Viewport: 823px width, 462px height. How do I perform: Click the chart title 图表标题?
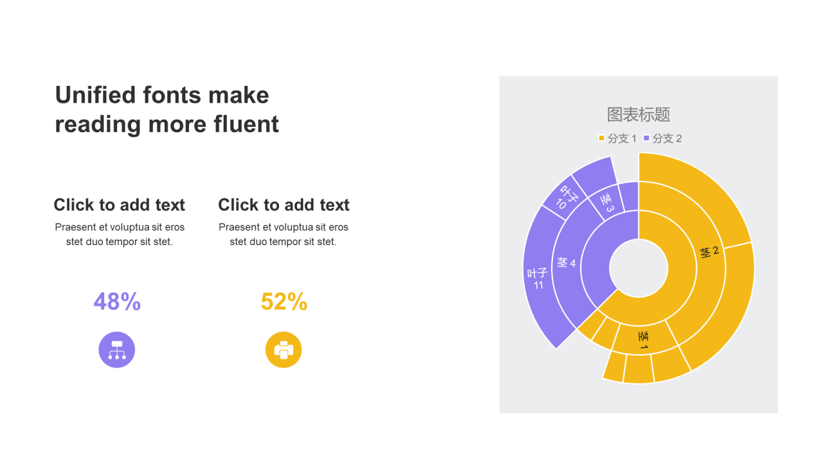638,115
